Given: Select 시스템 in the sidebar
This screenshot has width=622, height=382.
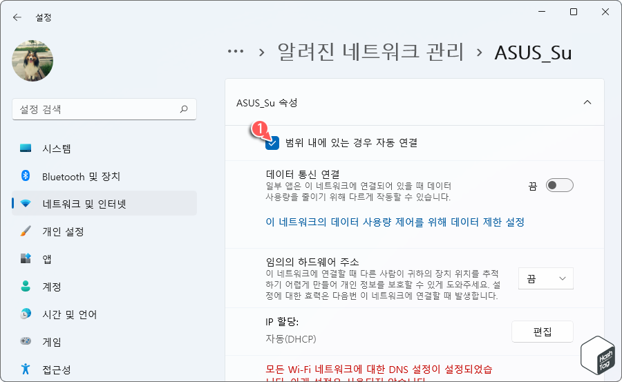Looking at the screenshot, I should click(x=104, y=149).
